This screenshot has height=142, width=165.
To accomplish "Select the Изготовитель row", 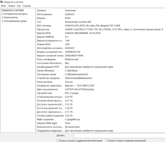I will point(101,14).
